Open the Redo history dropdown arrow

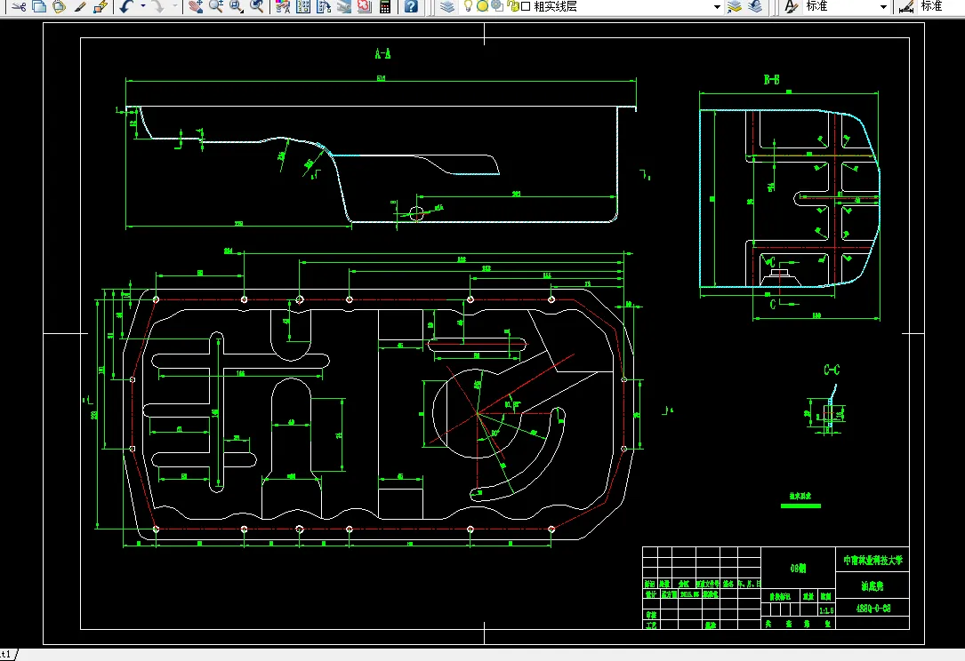175,7
